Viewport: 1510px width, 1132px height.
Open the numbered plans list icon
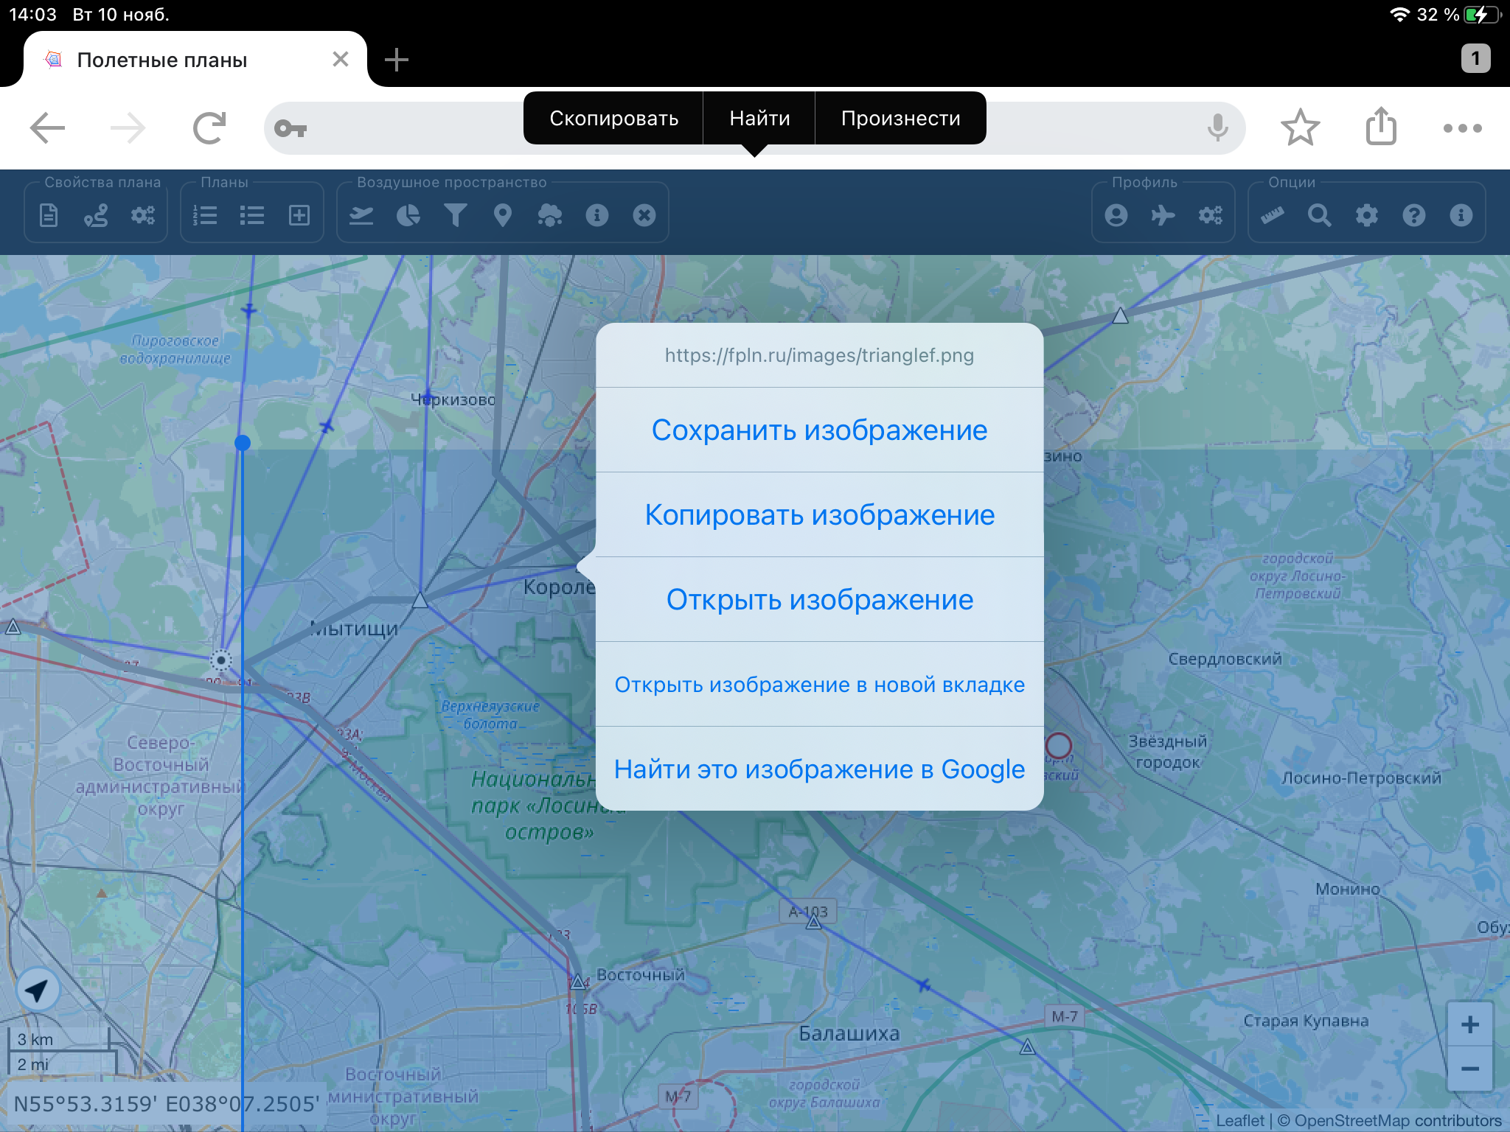pos(204,215)
